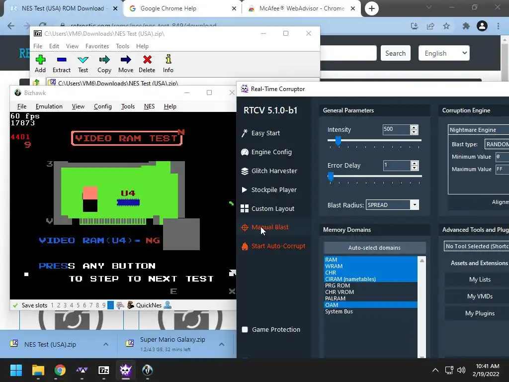Expand NES Test (USA).zip download options
The image size is (509, 382).
point(106,344)
